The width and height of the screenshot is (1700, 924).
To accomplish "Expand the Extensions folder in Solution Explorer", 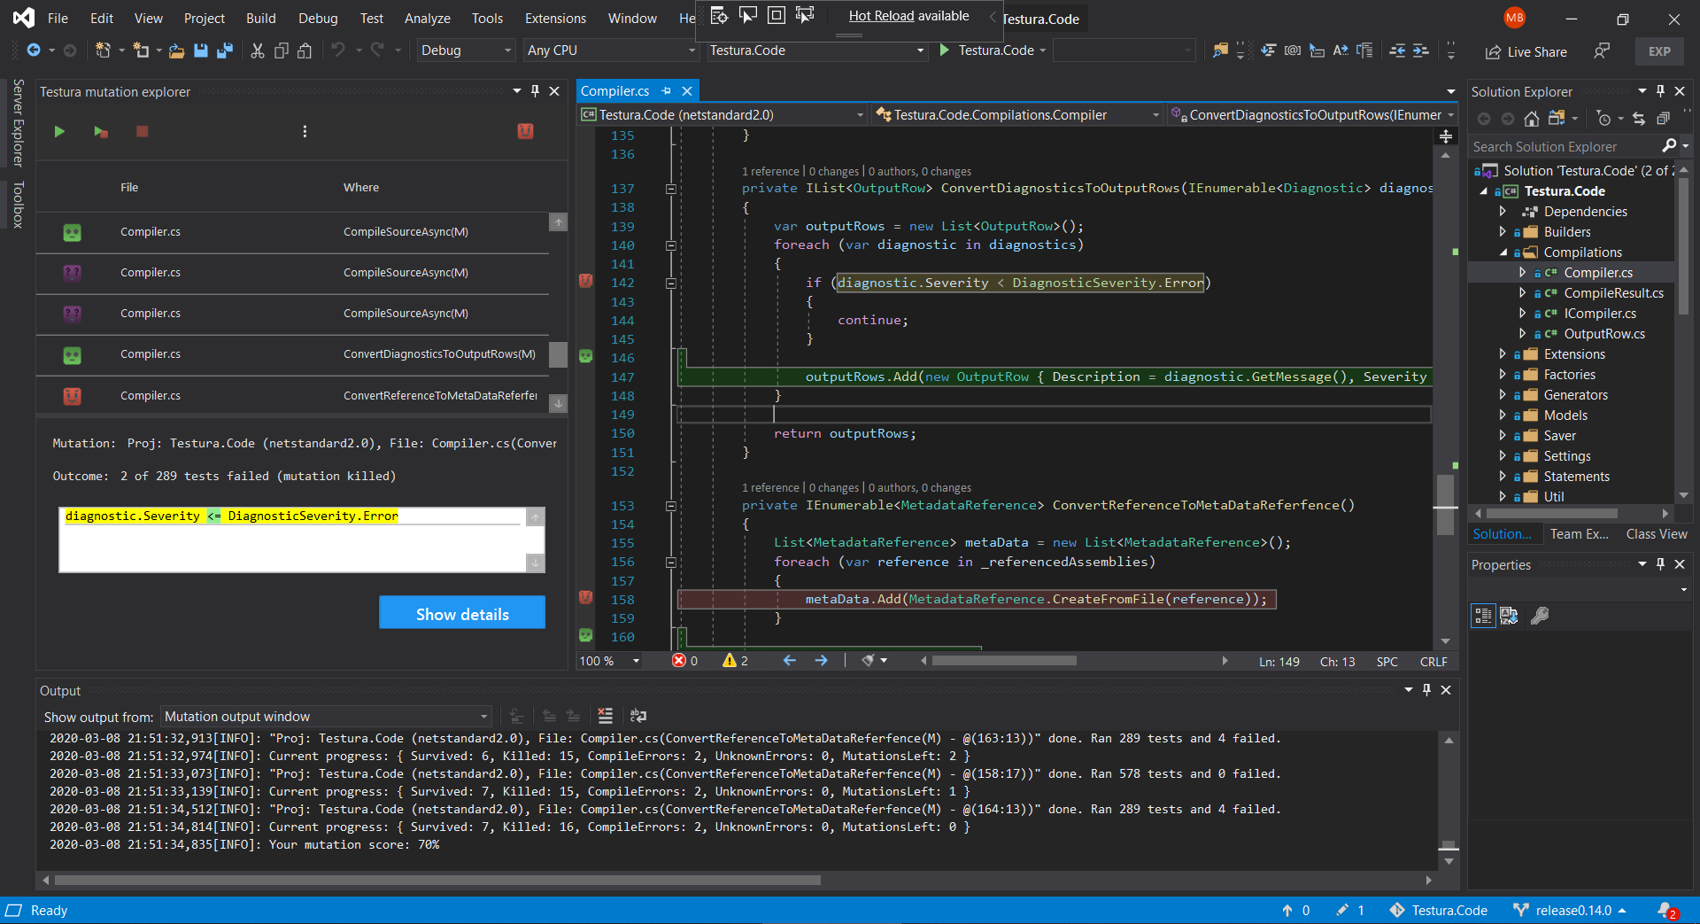I will 1503,354.
